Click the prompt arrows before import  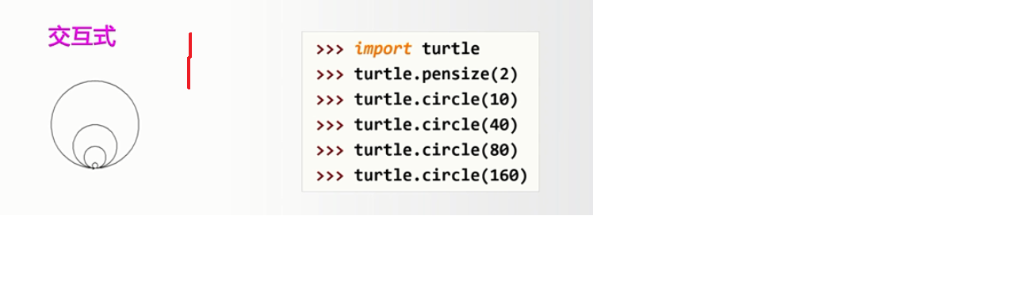click(x=330, y=49)
